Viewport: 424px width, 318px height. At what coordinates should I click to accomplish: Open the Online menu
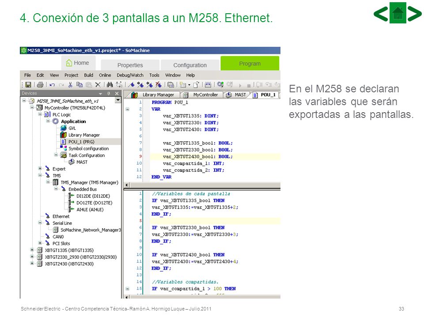pos(105,75)
